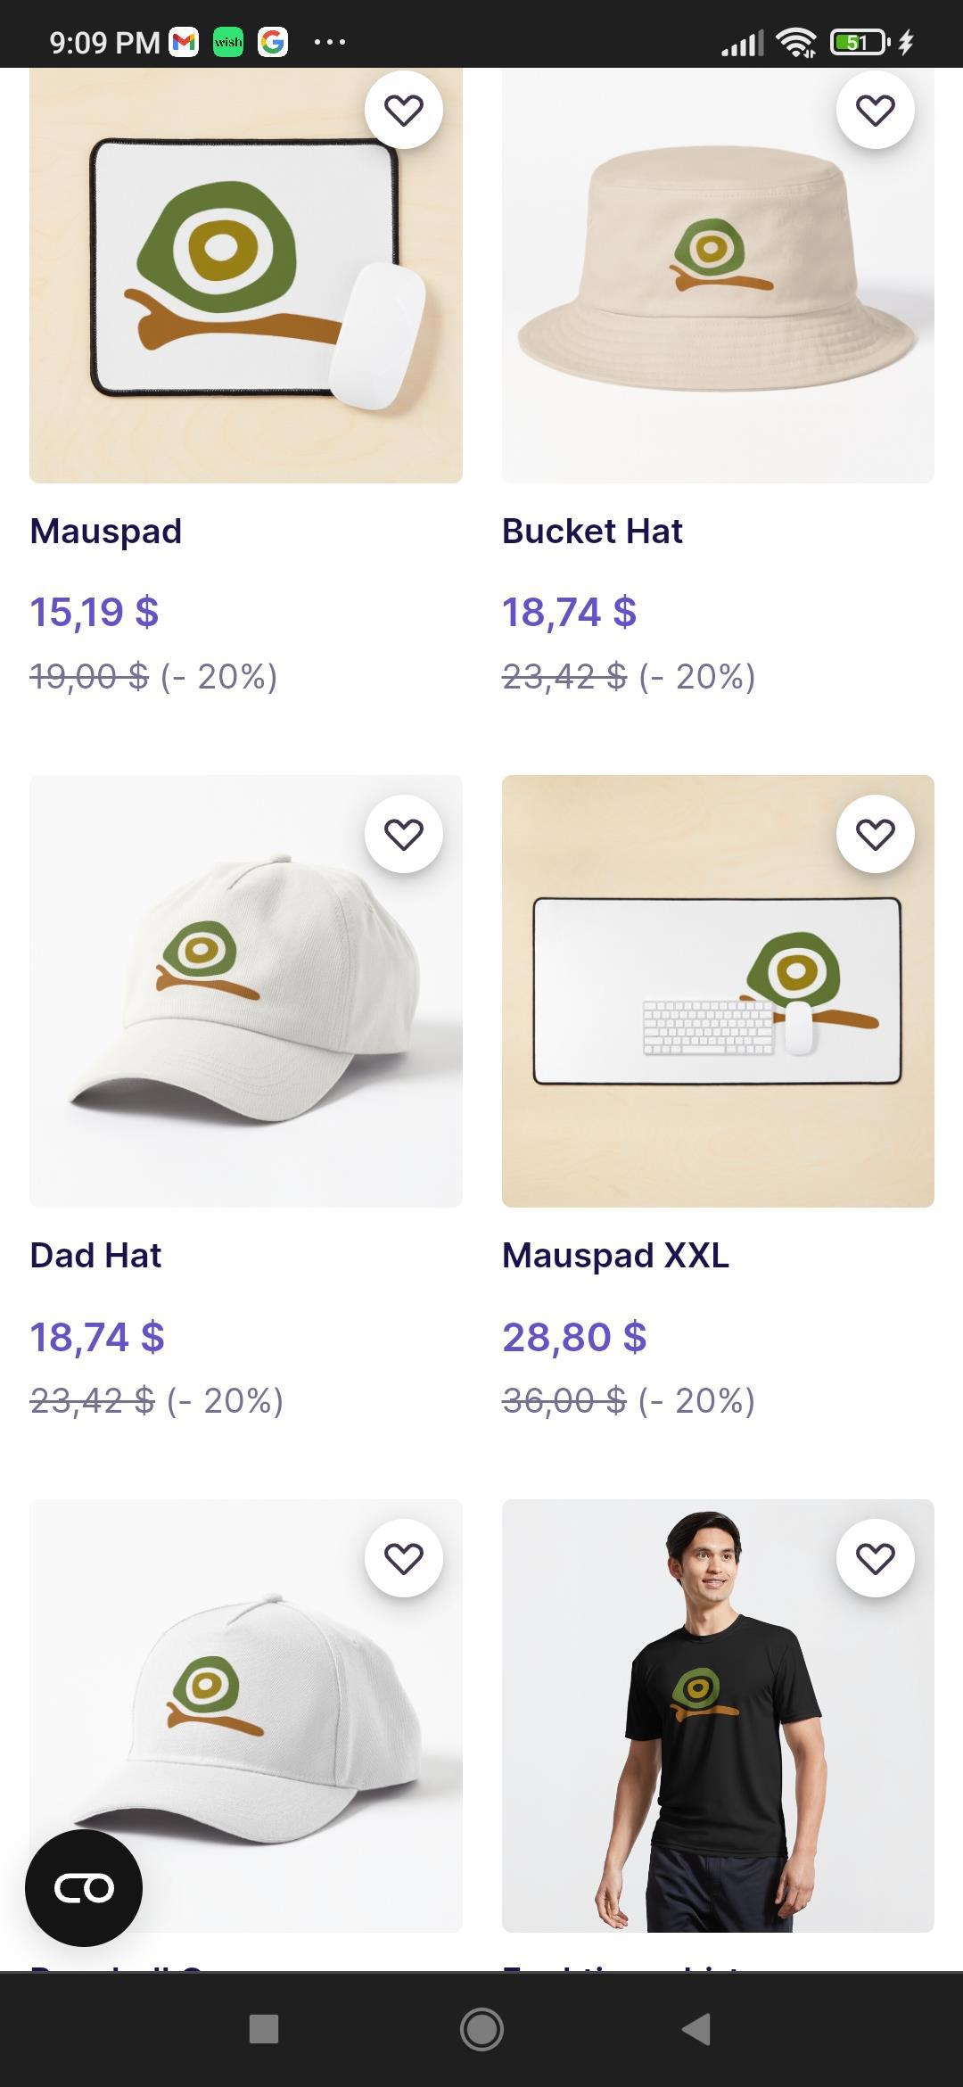Favorite the Mauspad with heart icon
The width and height of the screenshot is (963, 2087).
[403, 110]
